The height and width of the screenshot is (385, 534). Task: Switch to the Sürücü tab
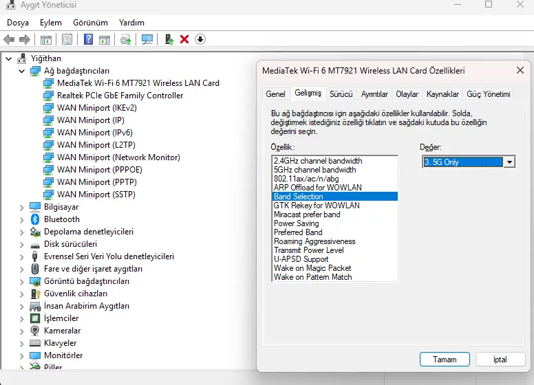point(341,94)
